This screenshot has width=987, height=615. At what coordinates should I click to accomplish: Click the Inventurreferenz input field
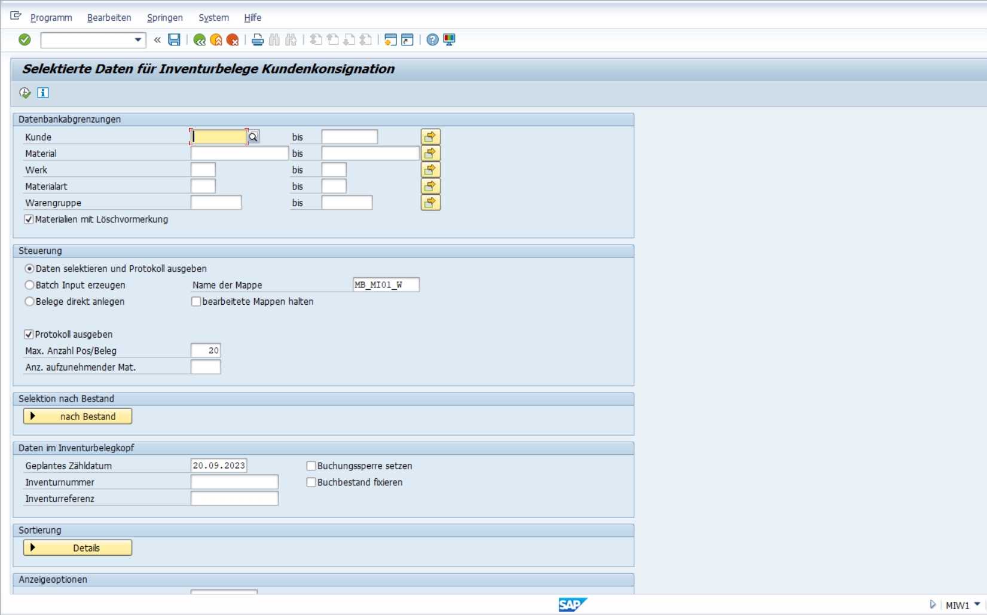tap(234, 498)
